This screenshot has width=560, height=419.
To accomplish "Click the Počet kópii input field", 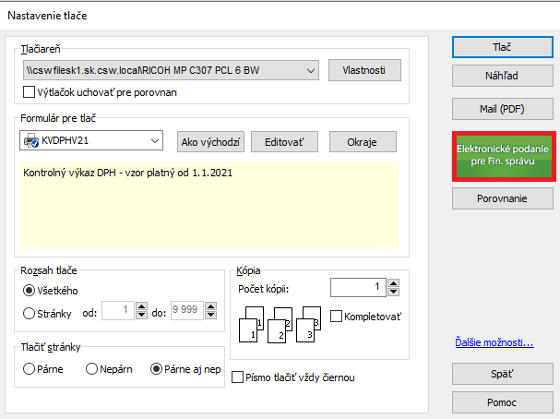I will (x=359, y=288).
